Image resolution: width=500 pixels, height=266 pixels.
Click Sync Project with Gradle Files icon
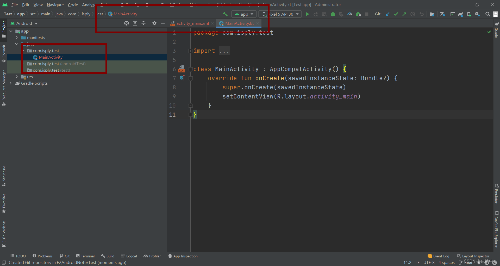[x=461, y=14]
